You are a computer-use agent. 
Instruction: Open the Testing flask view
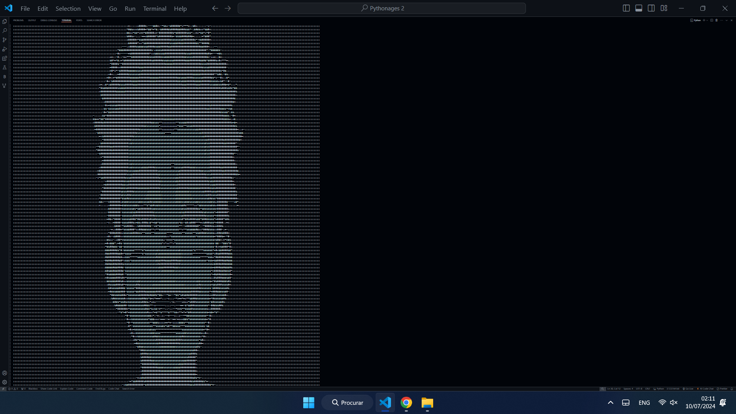[5, 67]
